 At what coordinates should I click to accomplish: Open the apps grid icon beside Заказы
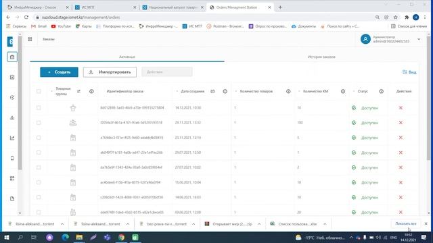coord(30,39)
